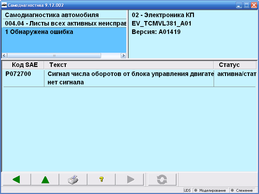Click 'Самодиагностика автомобиля' heading
The width and height of the screenshot is (259, 194).
[x=52, y=15]
